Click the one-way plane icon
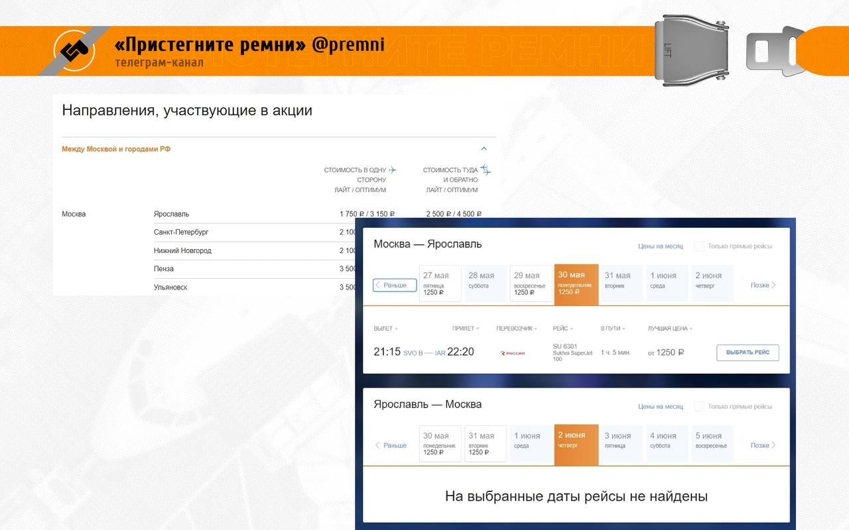The image size is (849, 530). pyautogui.click(x=392, y=170)
